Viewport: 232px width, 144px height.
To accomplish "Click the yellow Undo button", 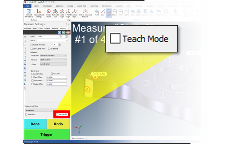I will point(59,124).
